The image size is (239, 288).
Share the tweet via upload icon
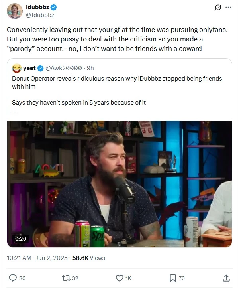[226, 278]
